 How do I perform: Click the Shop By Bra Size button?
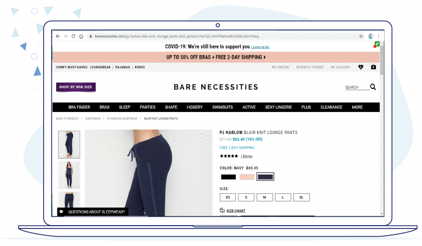tap(76, 87)
